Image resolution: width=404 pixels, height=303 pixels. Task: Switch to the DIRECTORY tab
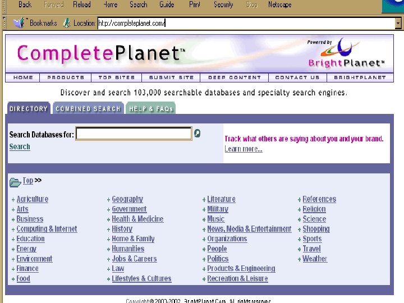click(x=29, y=108)
